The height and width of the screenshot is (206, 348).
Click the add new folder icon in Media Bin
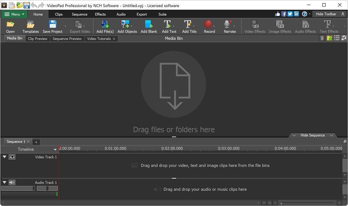coord(329,38)
